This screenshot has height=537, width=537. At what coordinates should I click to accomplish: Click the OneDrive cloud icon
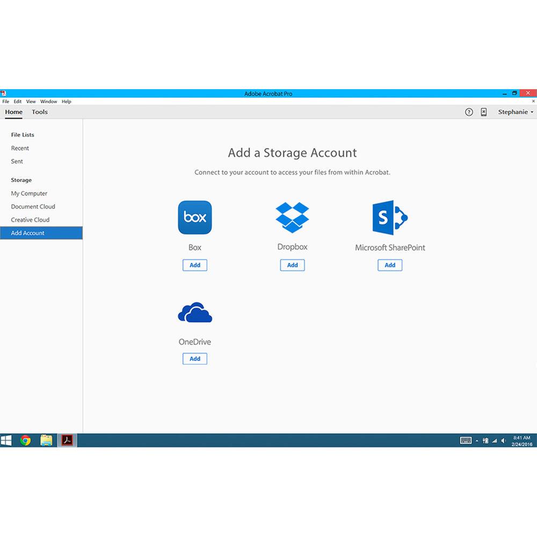coord(195,313)
